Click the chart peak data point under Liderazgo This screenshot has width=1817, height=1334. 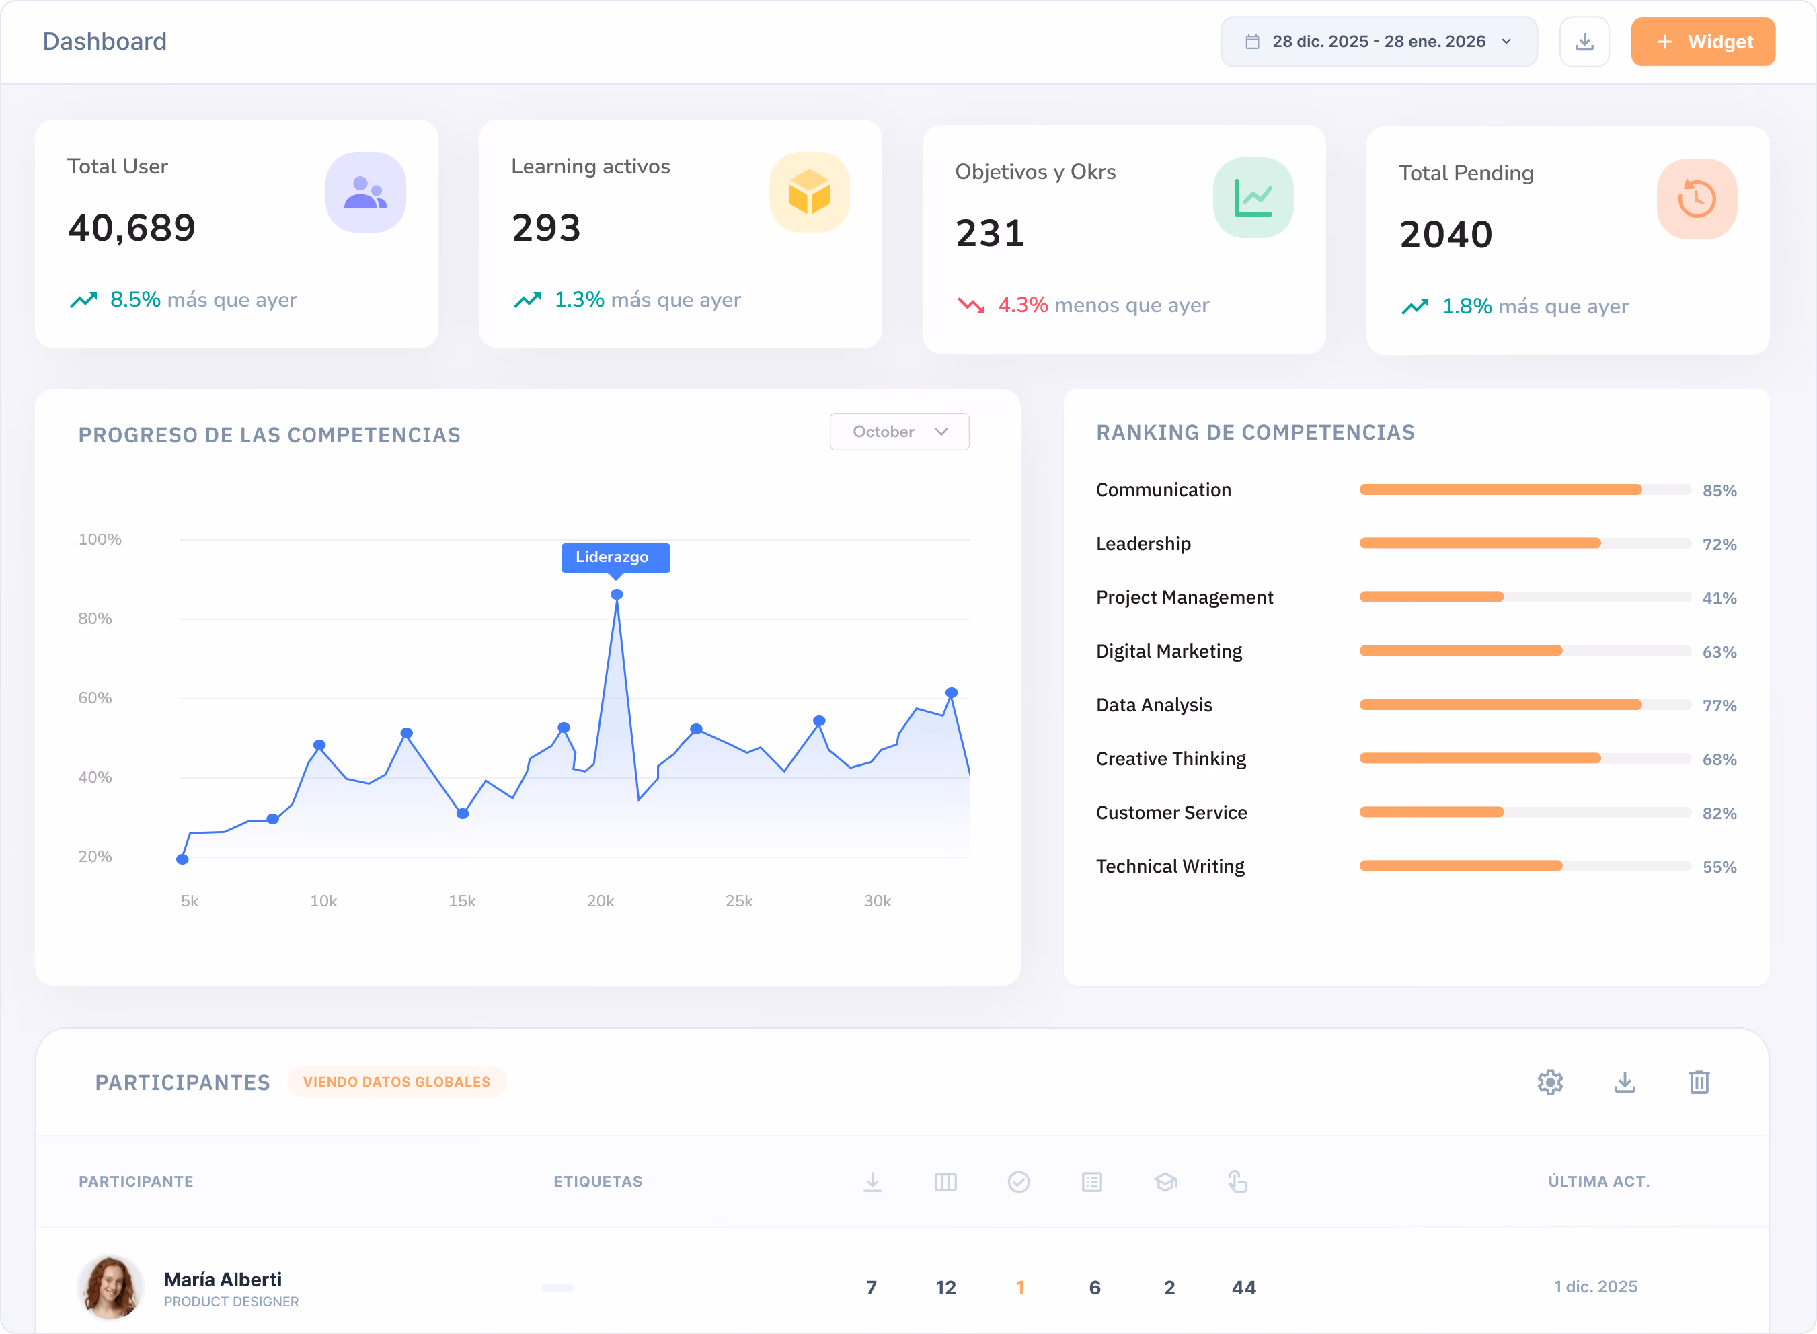616,594
